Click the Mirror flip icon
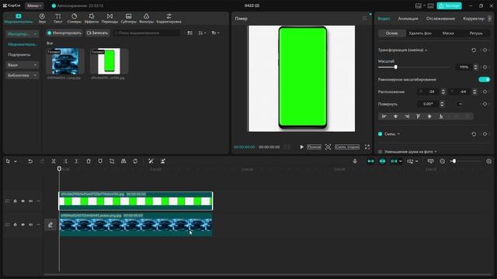 (123, 161)
